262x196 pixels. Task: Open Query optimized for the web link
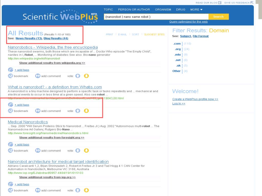pos(189,22)
